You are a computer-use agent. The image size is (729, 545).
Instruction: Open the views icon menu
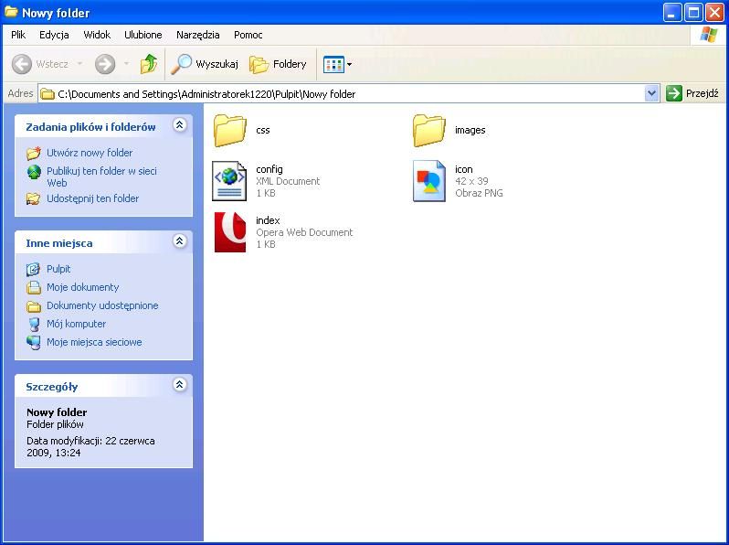pos(333,64)
